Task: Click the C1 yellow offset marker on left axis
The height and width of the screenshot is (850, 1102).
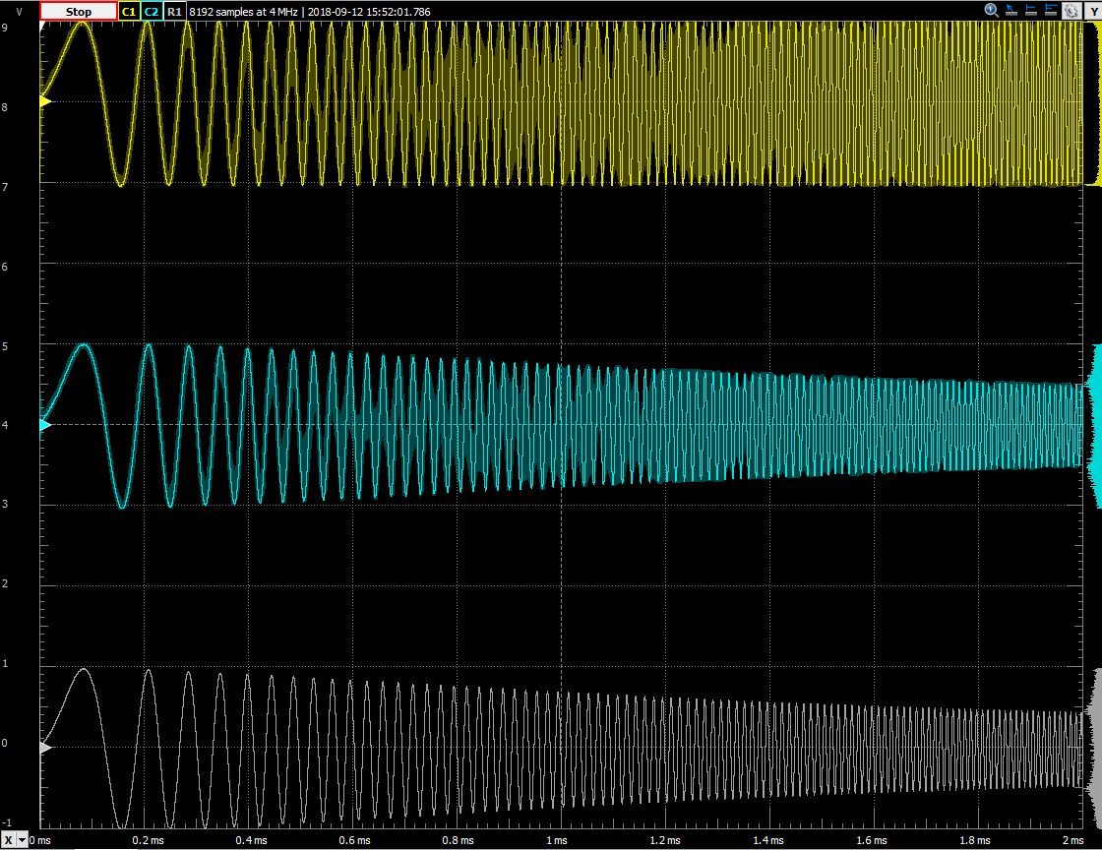Action: pos(44,100)
